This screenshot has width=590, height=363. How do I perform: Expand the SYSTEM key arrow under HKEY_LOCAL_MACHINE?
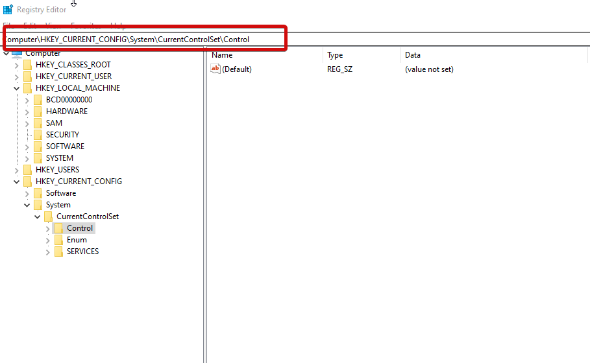(27, 159)
